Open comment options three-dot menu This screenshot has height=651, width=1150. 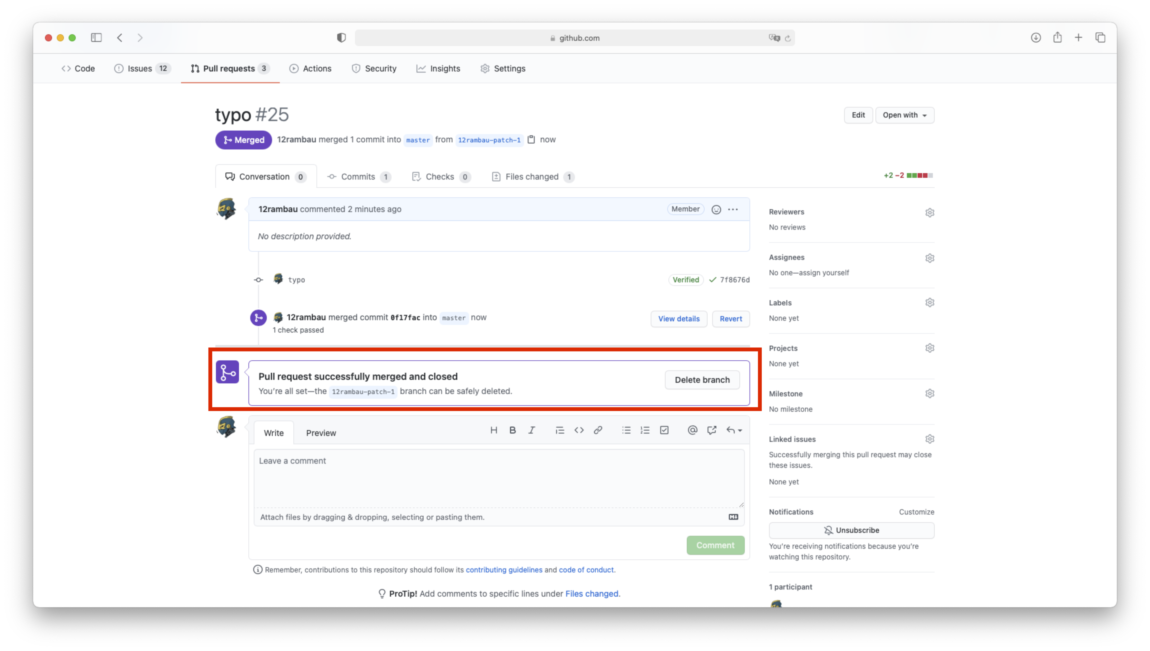coord(733,209)
